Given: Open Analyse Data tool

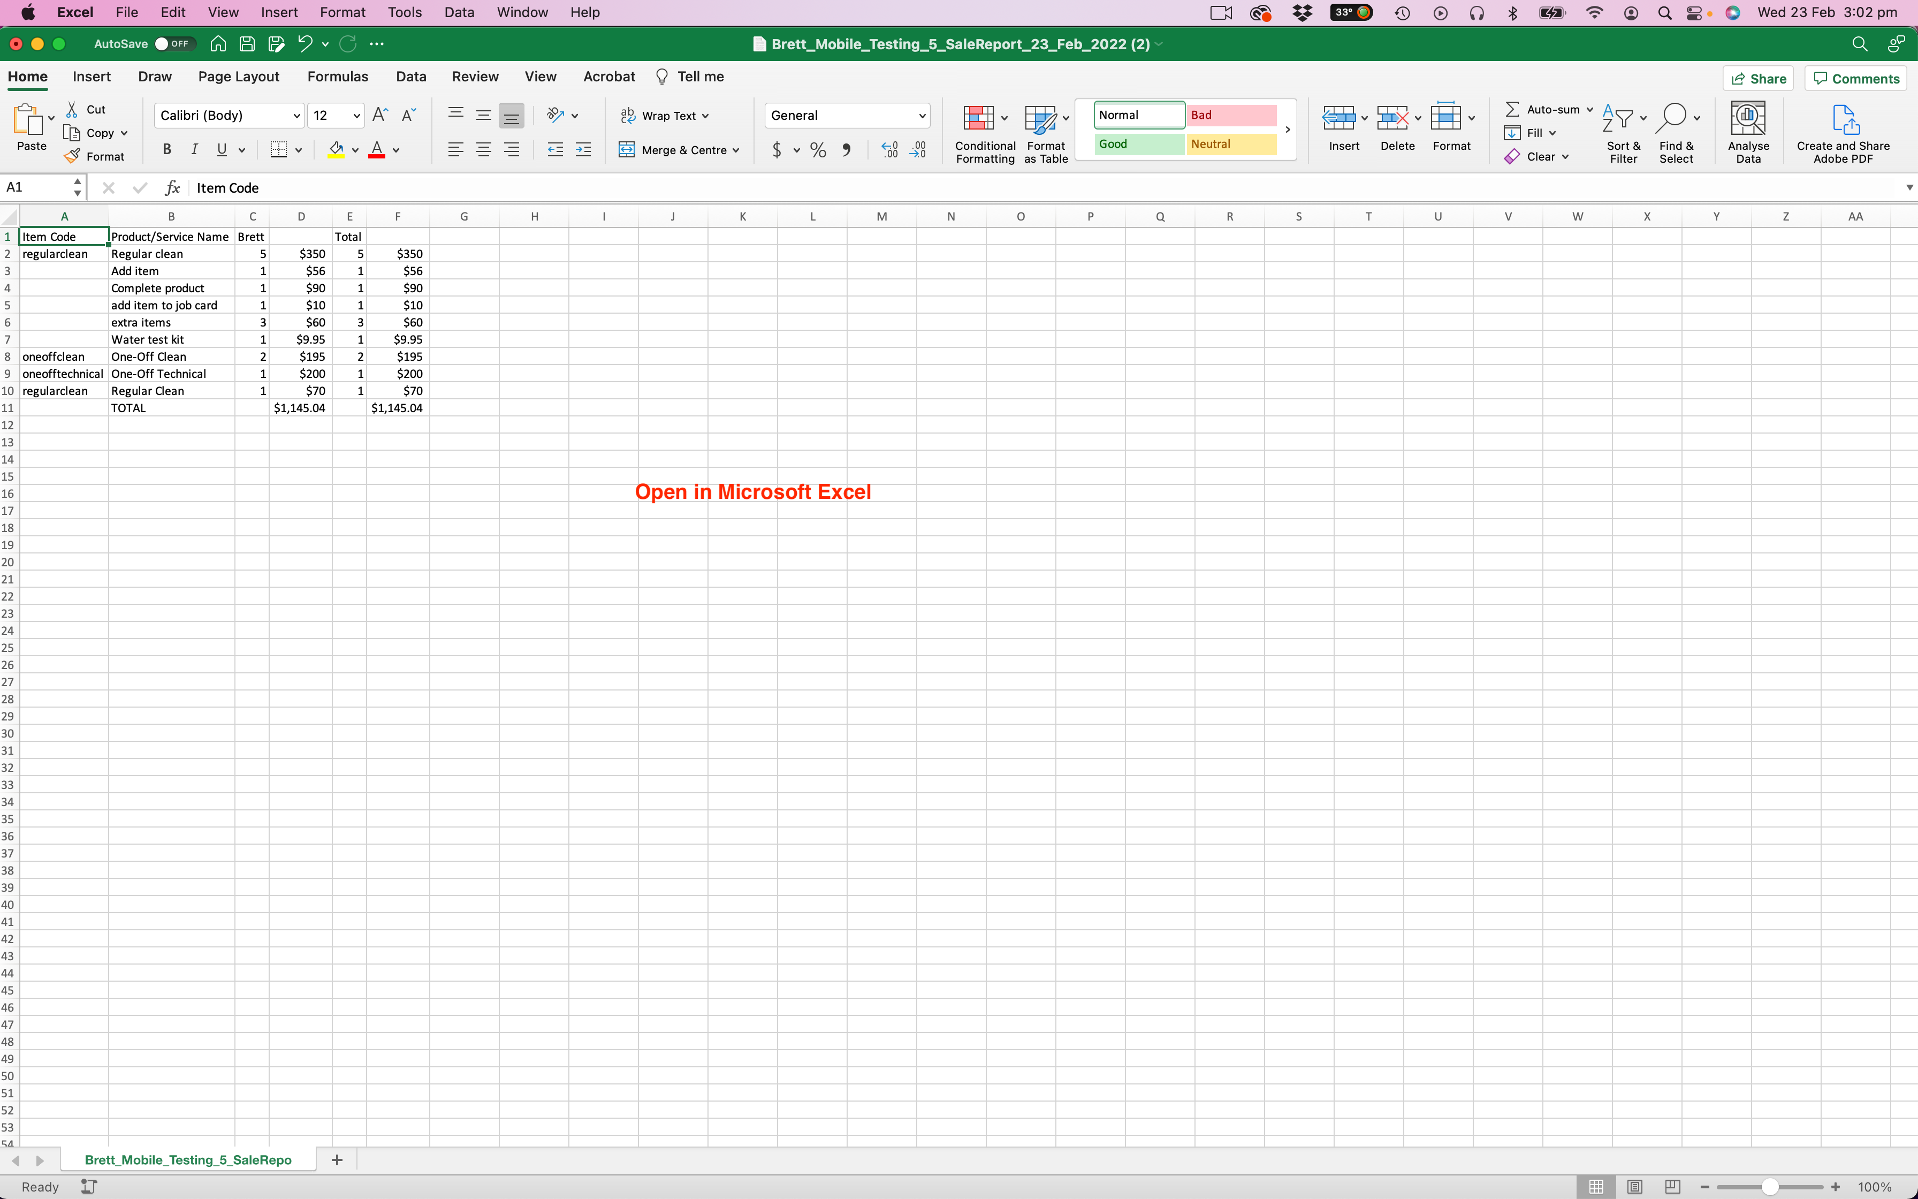Looking at the screenshot, I should point(1748,132).
